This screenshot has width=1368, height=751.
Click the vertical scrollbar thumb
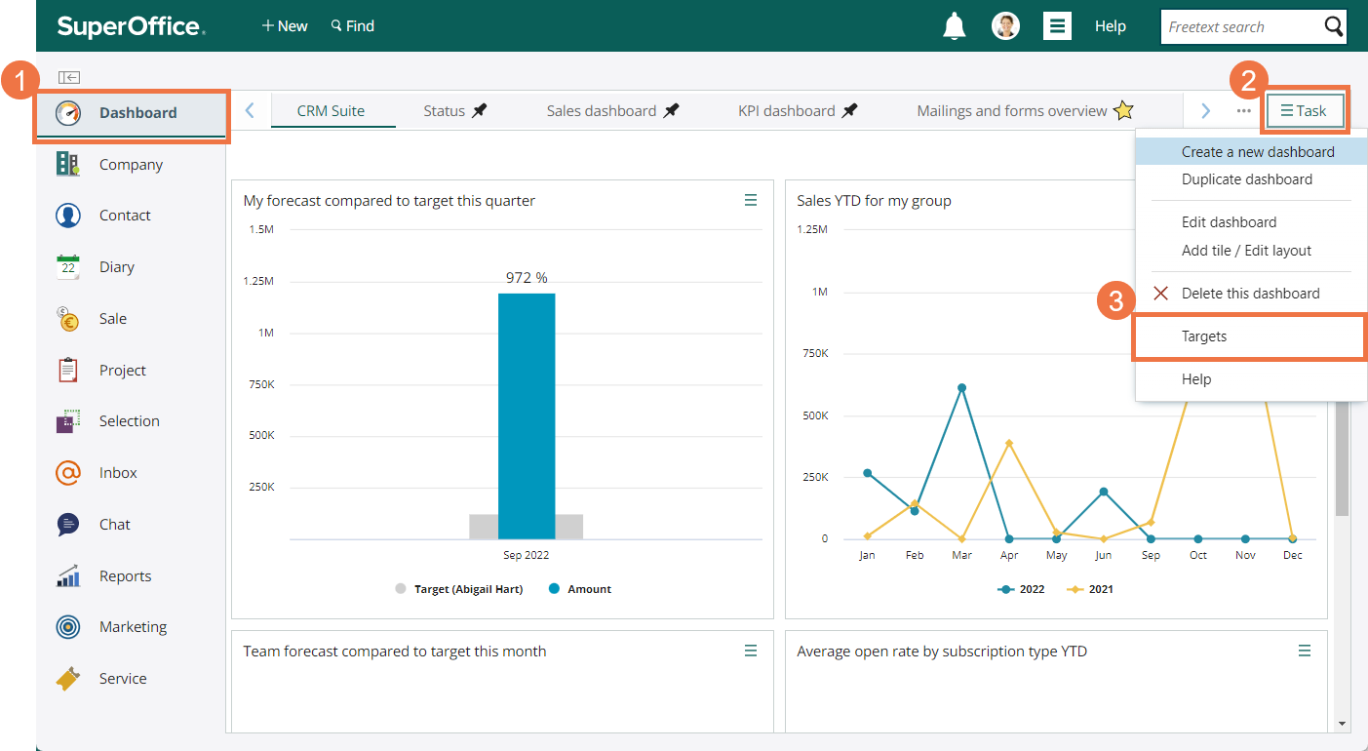[x=1342, y=458]
